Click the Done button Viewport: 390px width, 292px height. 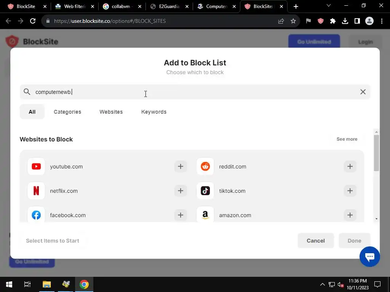(355, 241)
